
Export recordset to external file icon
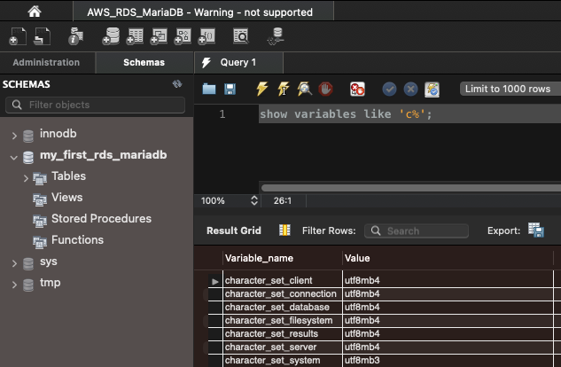[536, 230]
